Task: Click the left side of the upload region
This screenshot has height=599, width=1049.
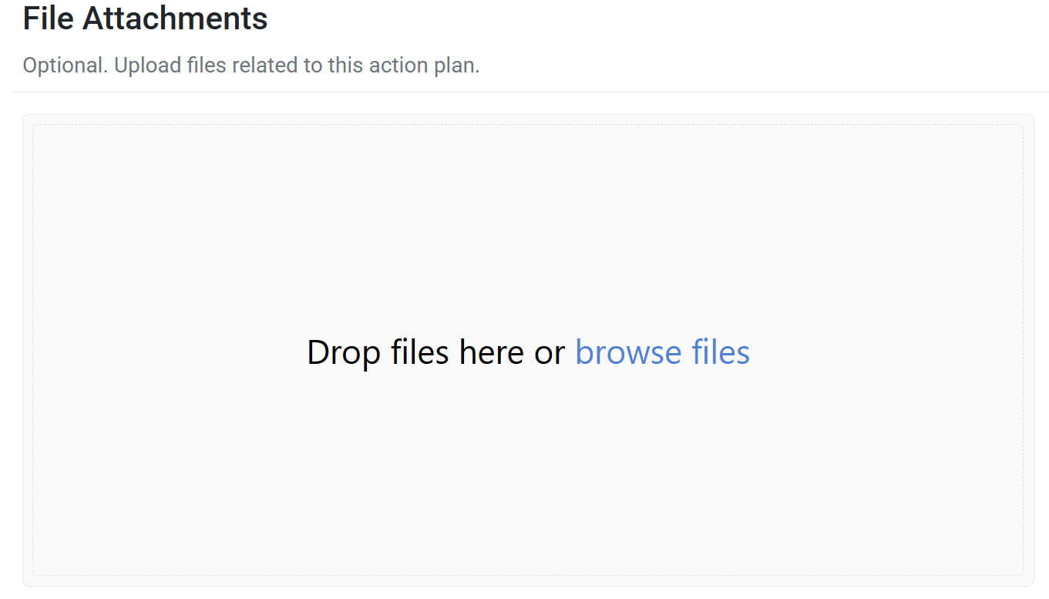Action: [116, 351]
